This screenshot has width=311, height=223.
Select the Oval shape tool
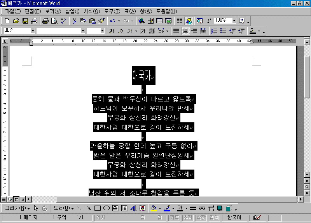[107, 208]
